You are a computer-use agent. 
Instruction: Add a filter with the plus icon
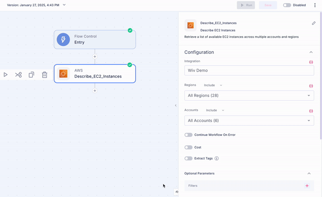(307, 186)
